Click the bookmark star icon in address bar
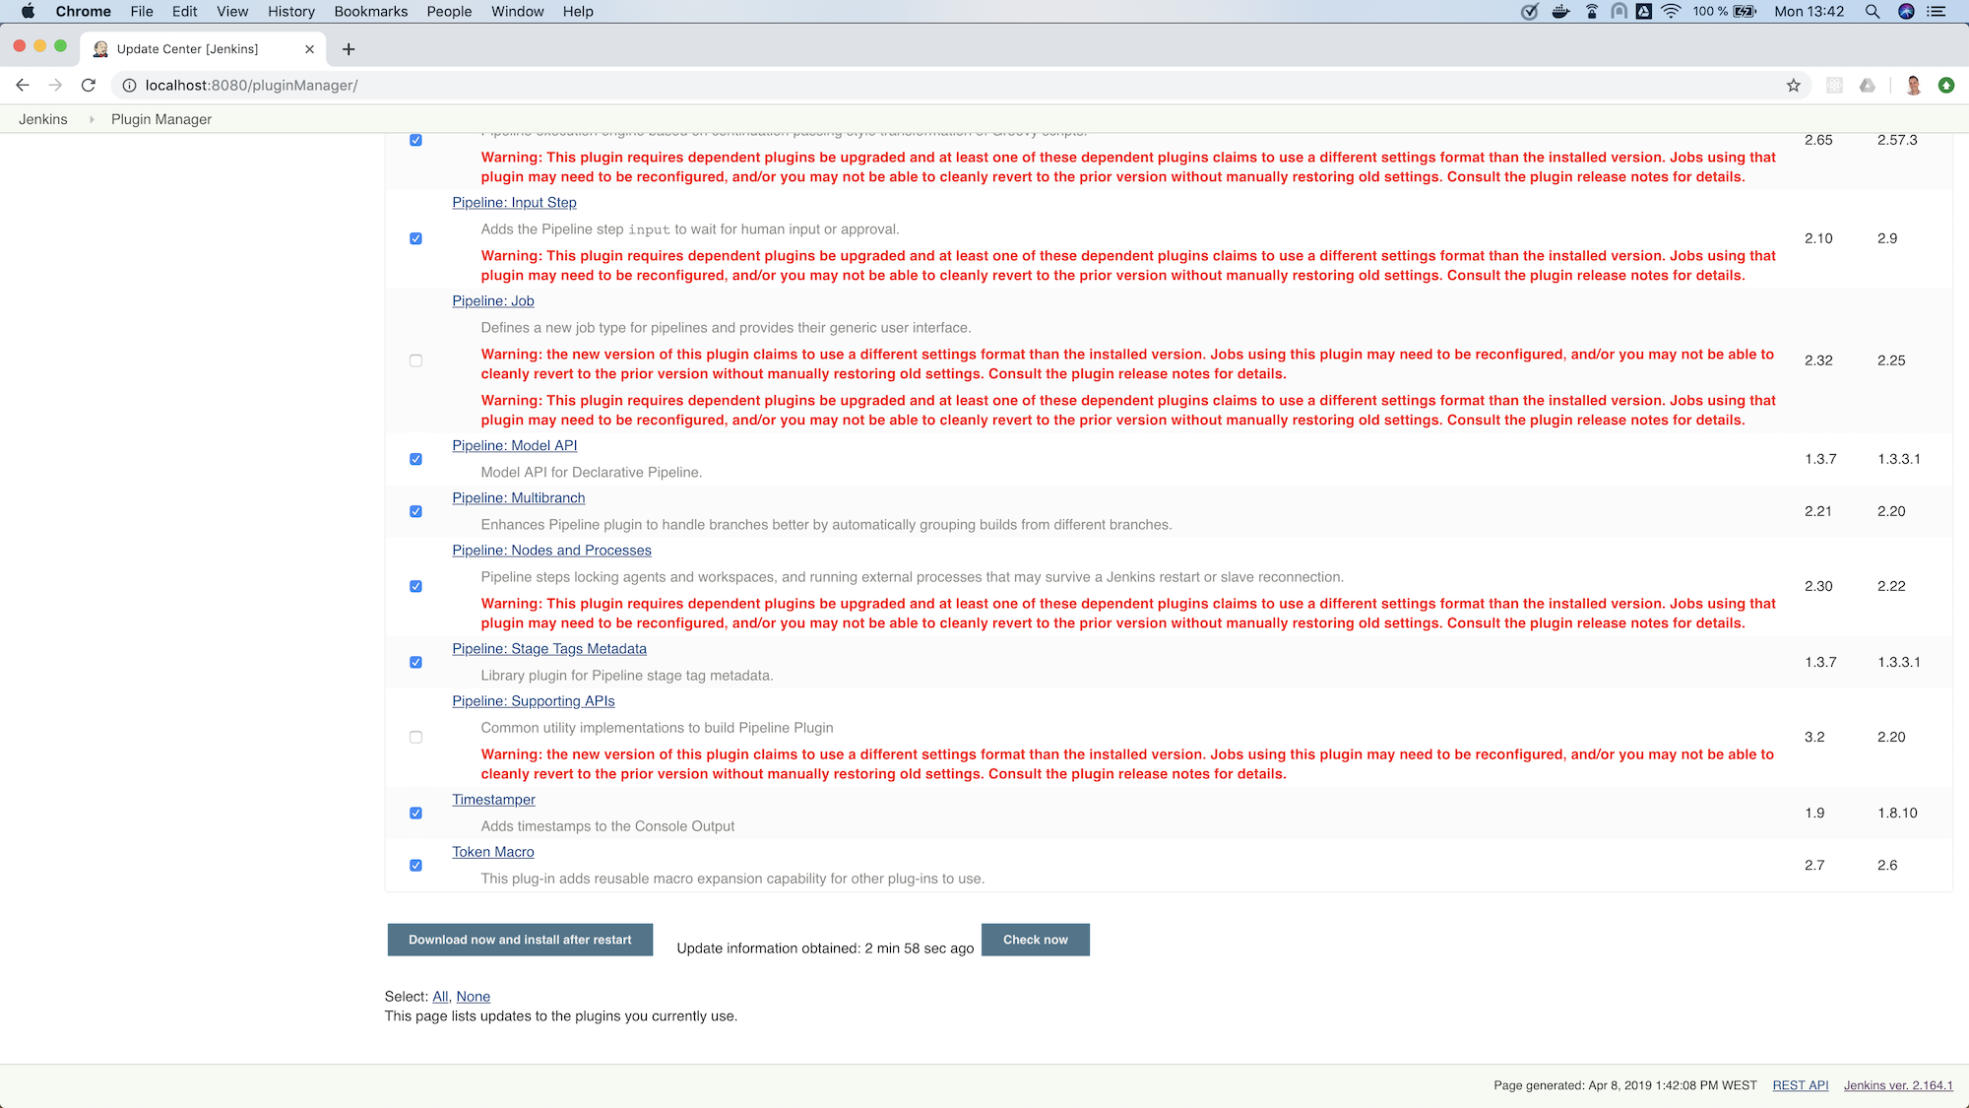The image size is (1969, 1108). (x=1793, y=86)
